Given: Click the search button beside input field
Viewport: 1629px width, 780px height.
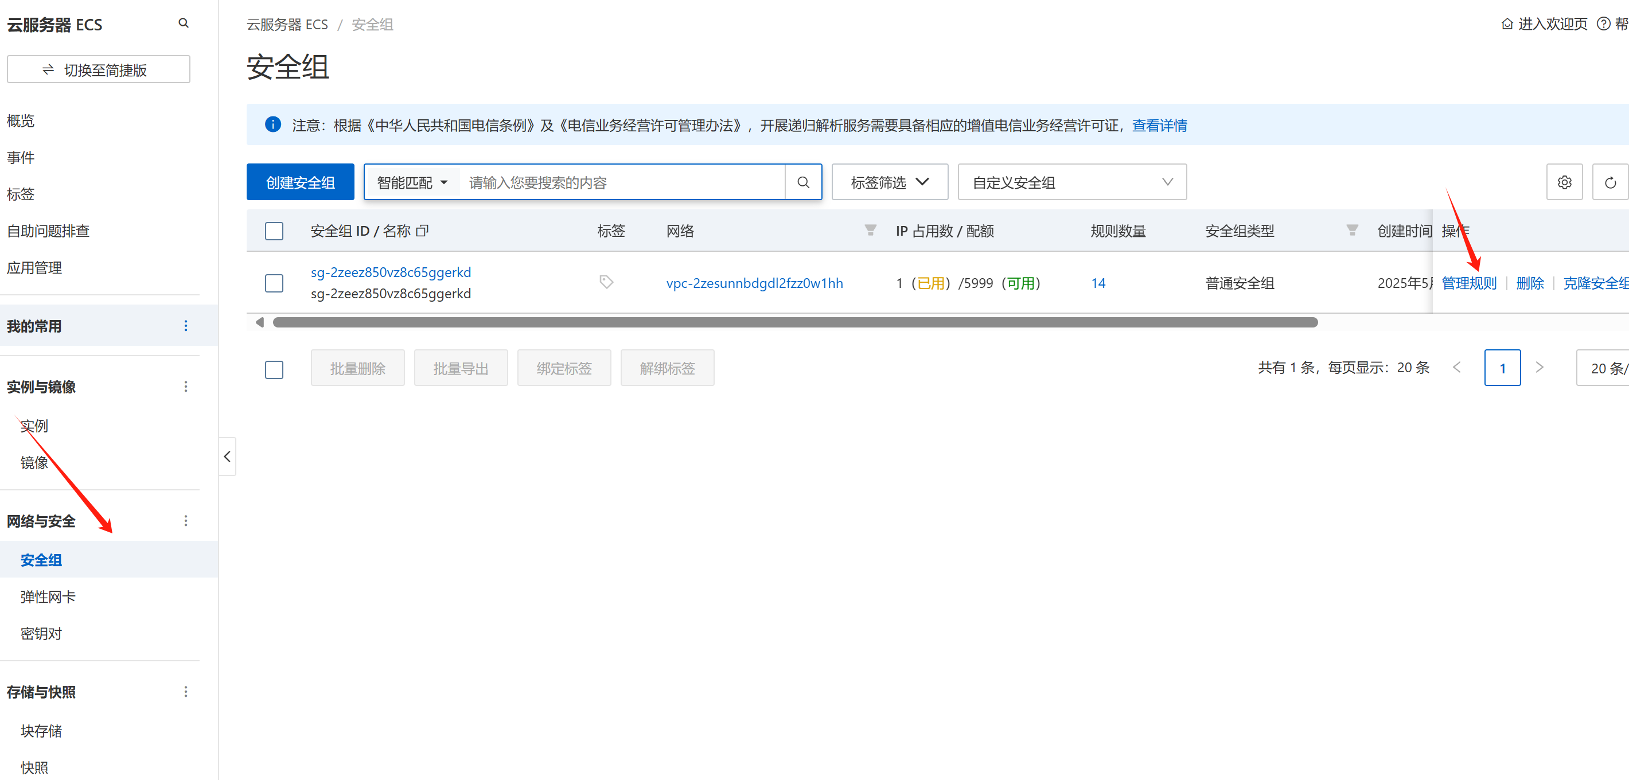Looking at the screenshot, I should click(x=802, y=183).
